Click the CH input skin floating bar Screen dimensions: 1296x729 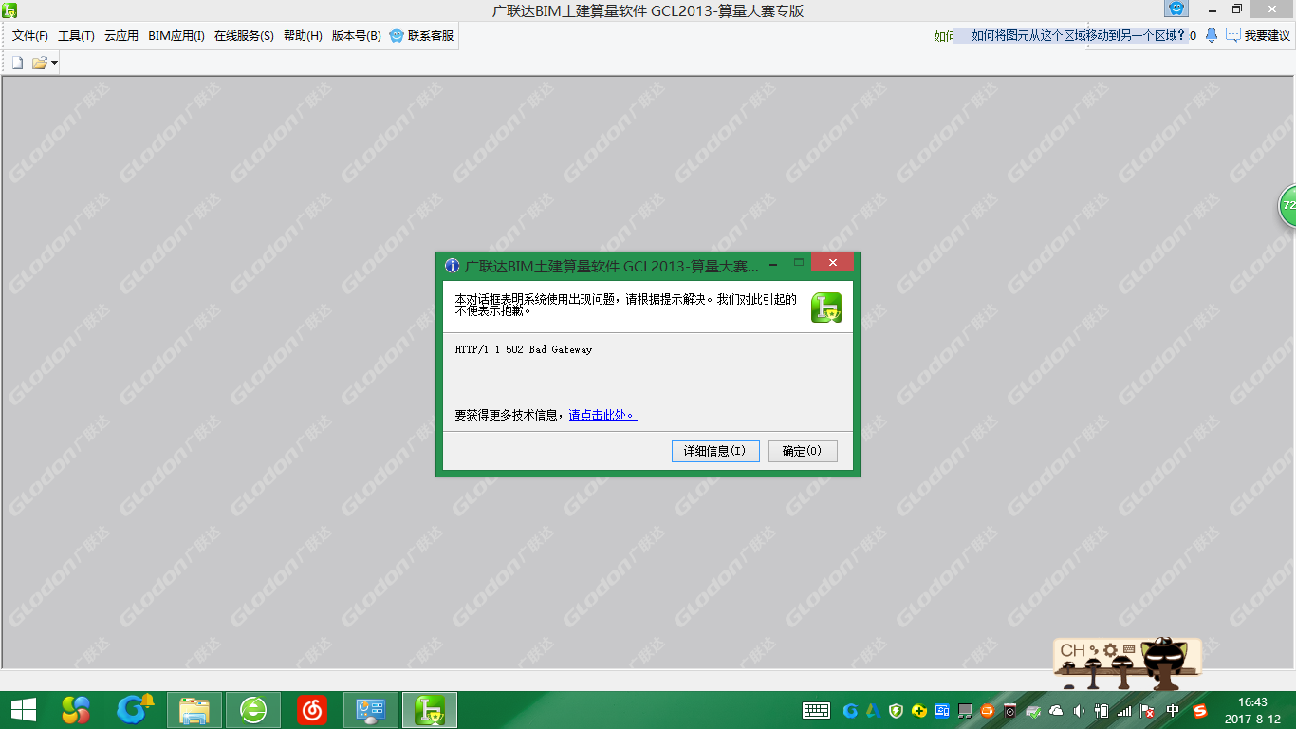[x=1127, y=662]
